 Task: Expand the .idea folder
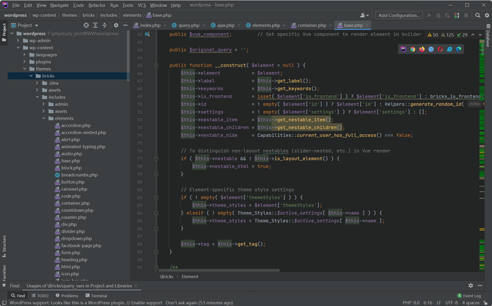(37, 83)
